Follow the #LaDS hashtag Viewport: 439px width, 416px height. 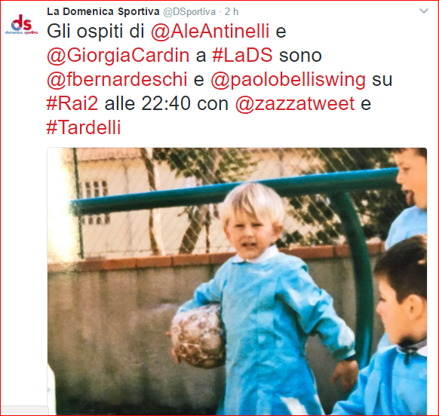click(x=242, y=55)
